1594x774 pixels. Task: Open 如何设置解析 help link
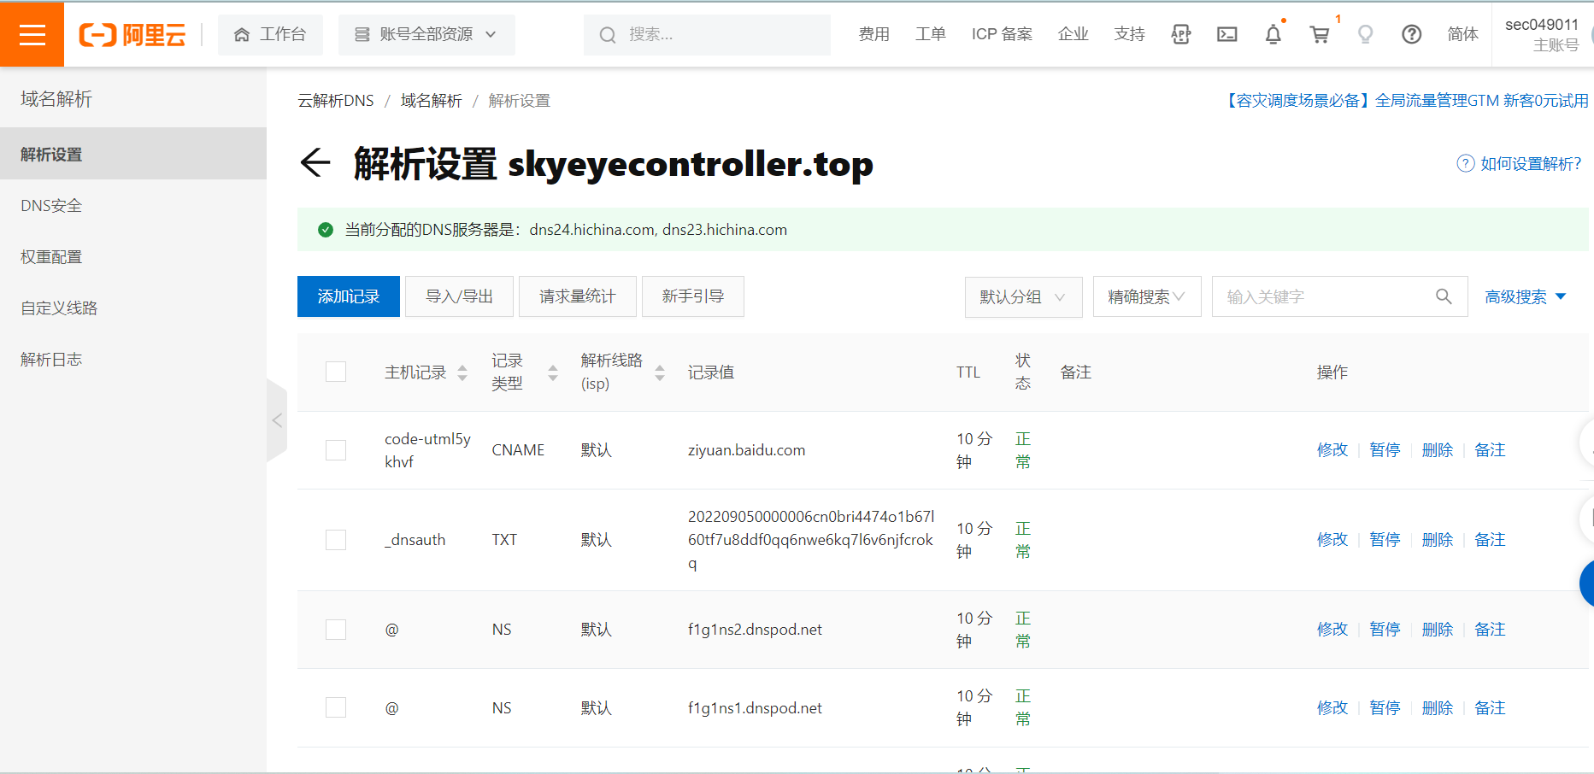(1520, 163)
